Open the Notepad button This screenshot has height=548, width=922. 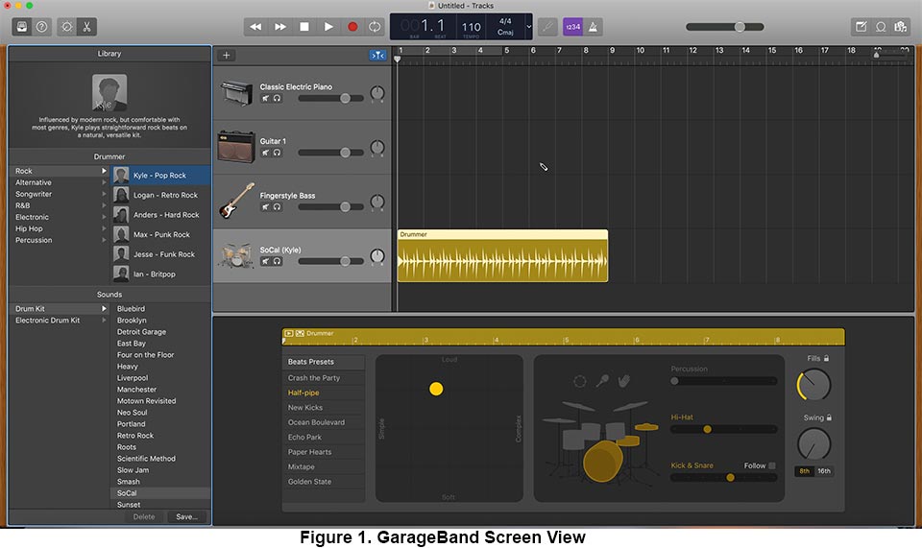(x=861, y=27)
